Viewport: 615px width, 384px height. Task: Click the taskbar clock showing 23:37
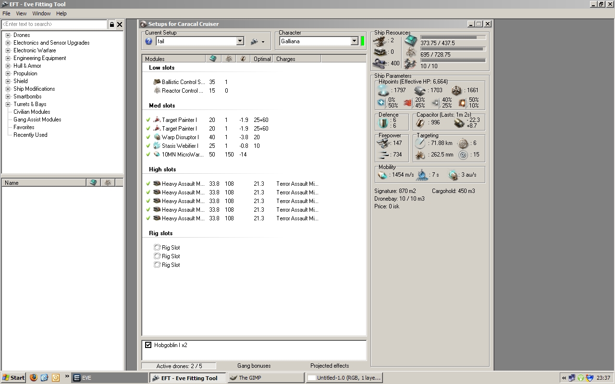pos(603,378)
